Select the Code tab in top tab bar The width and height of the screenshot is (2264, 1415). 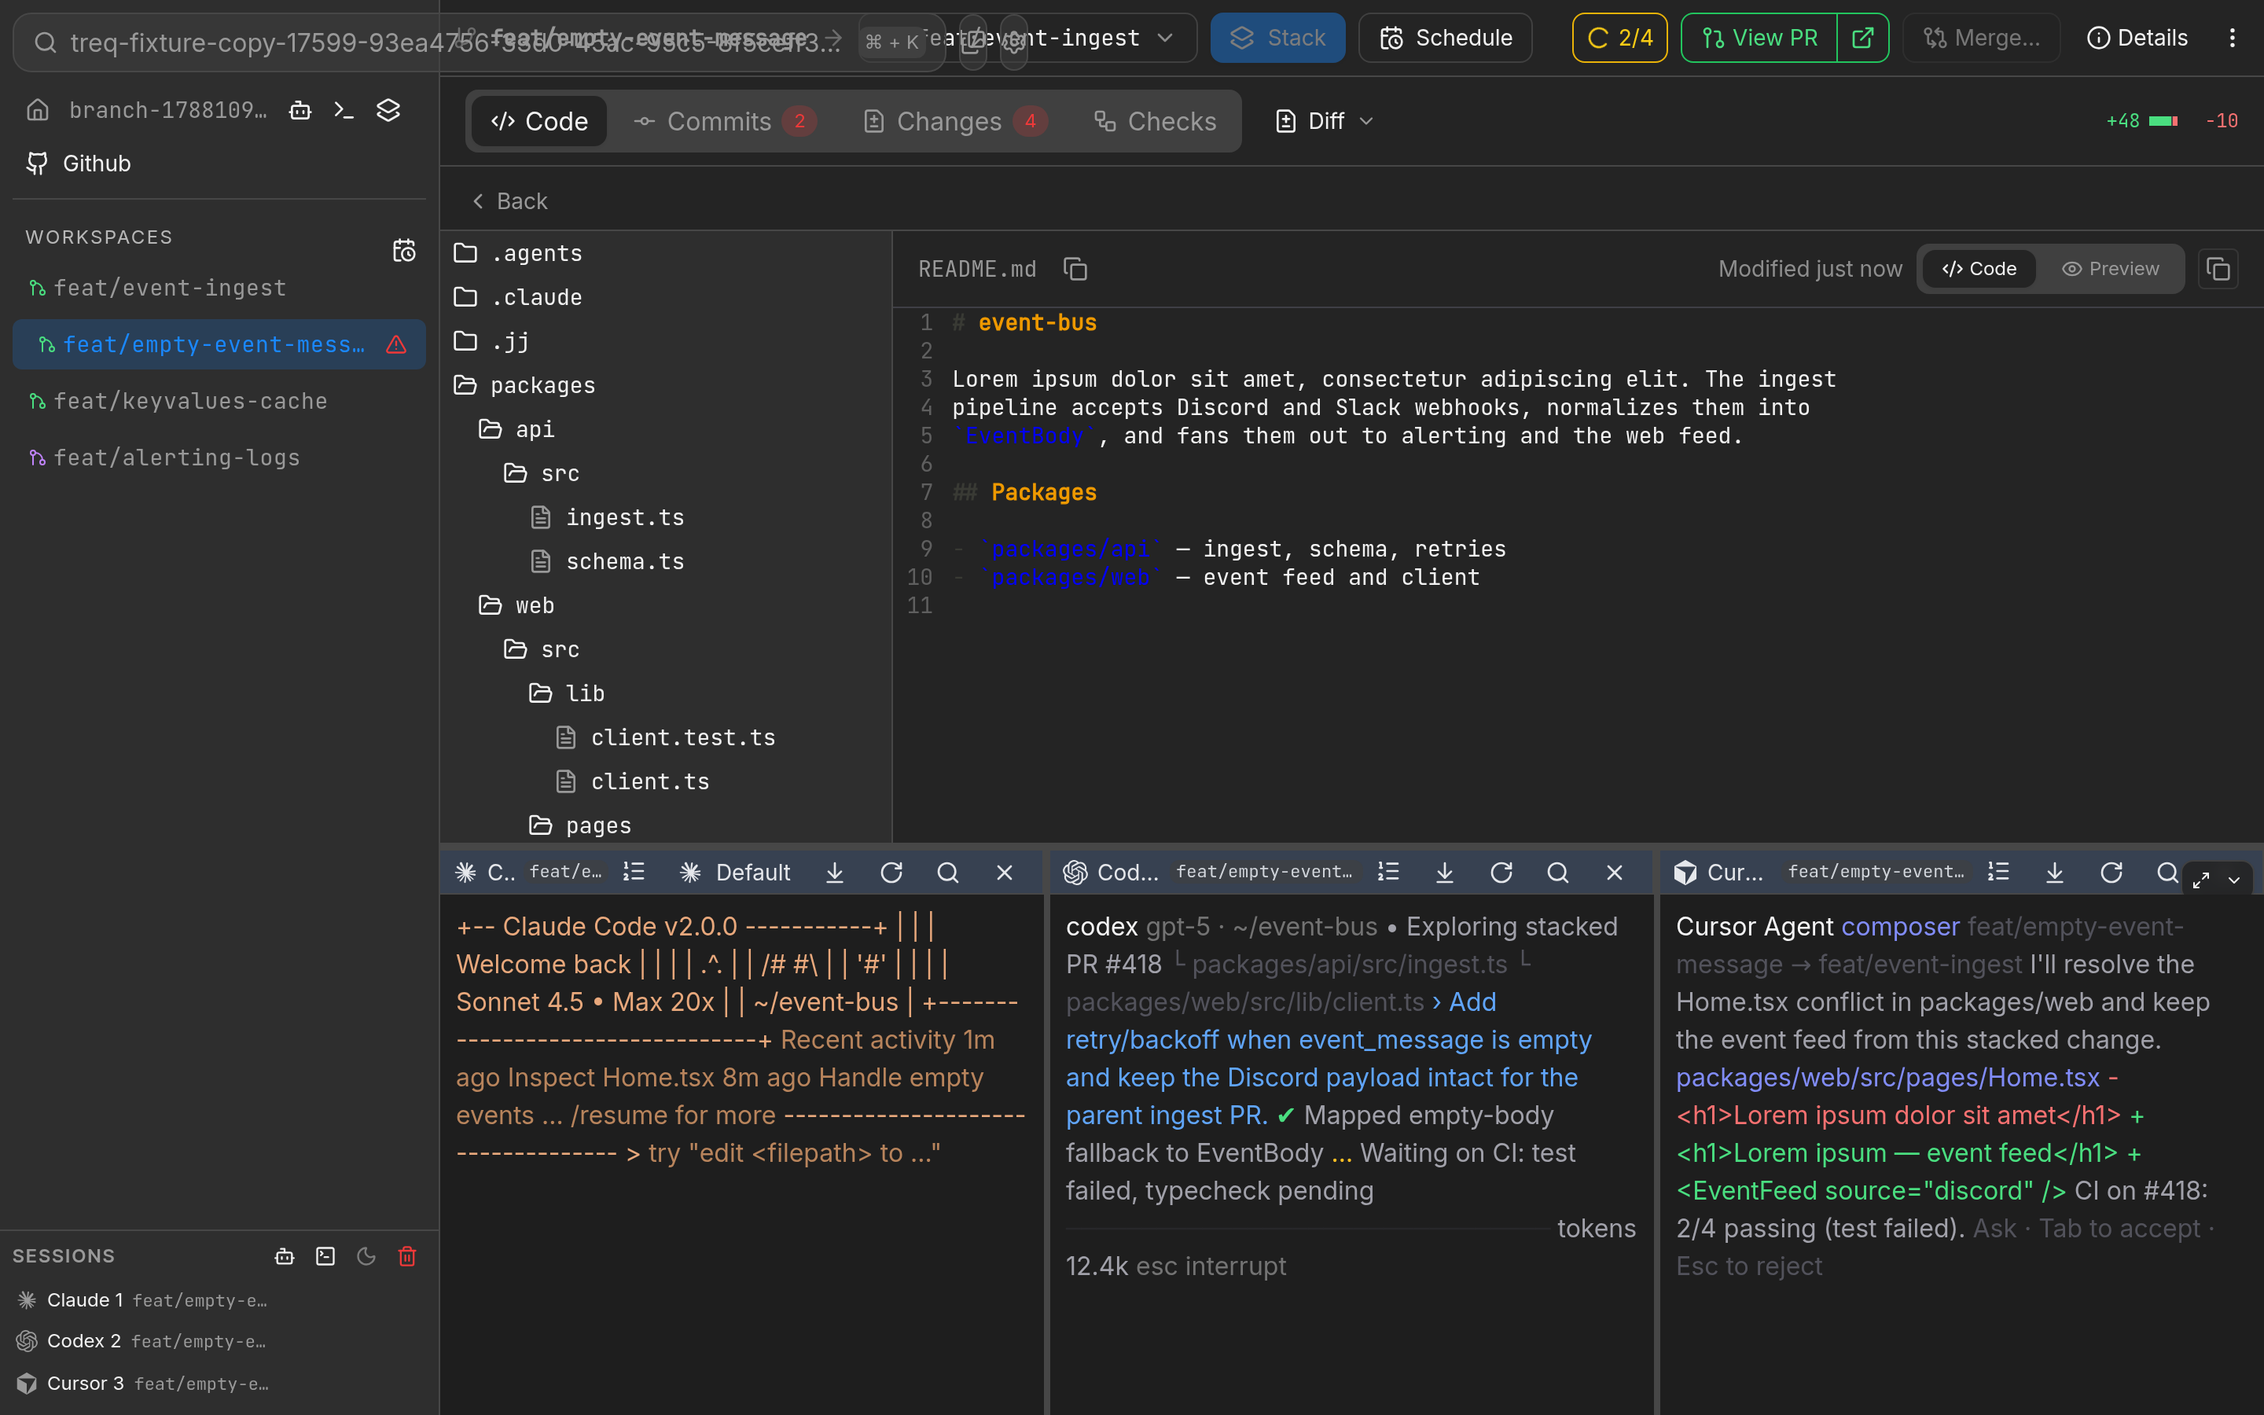[x=540, y=121]
